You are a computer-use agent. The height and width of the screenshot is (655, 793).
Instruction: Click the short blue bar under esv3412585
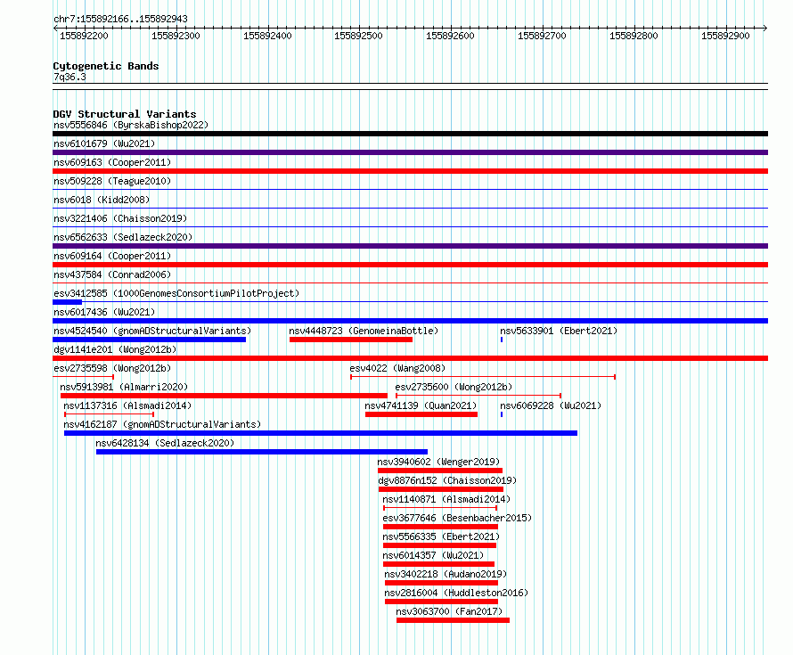coord(67,302)
